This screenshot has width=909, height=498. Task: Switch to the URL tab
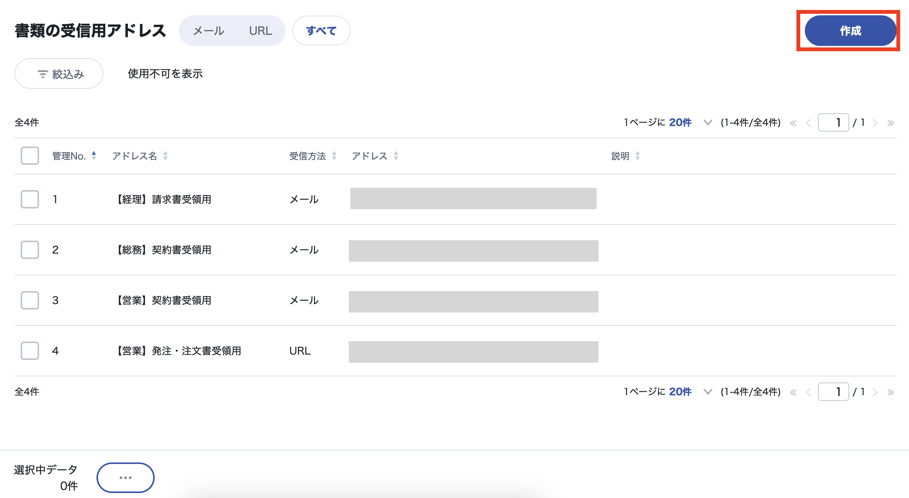(260, 31)
